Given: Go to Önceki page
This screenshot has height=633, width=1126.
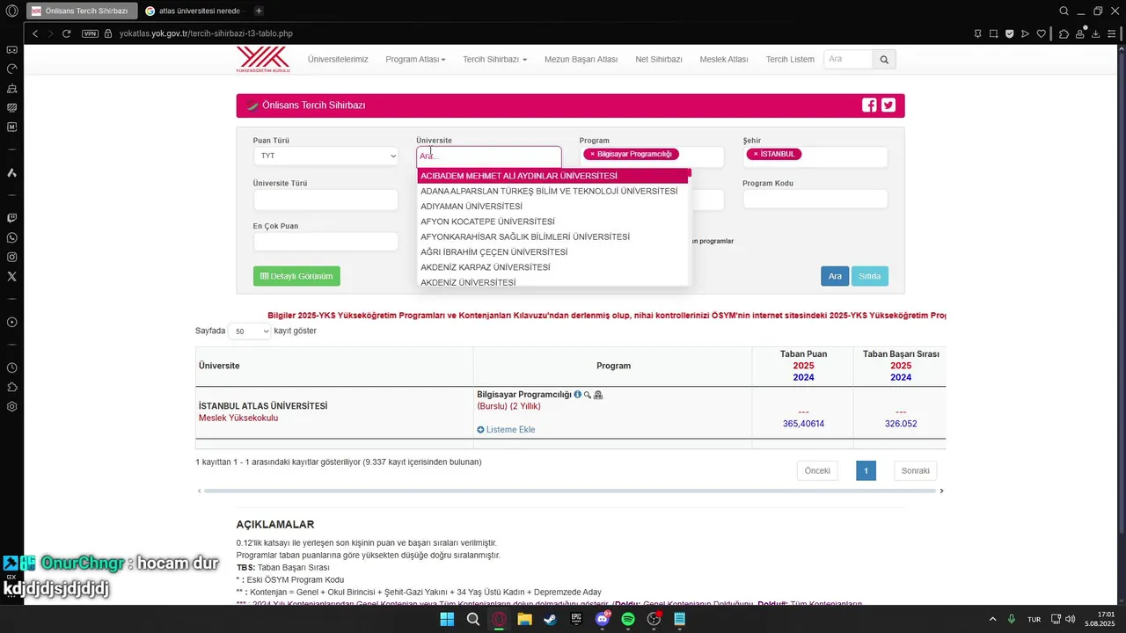Looking at the screenshot, I should [x=817, y=470].
